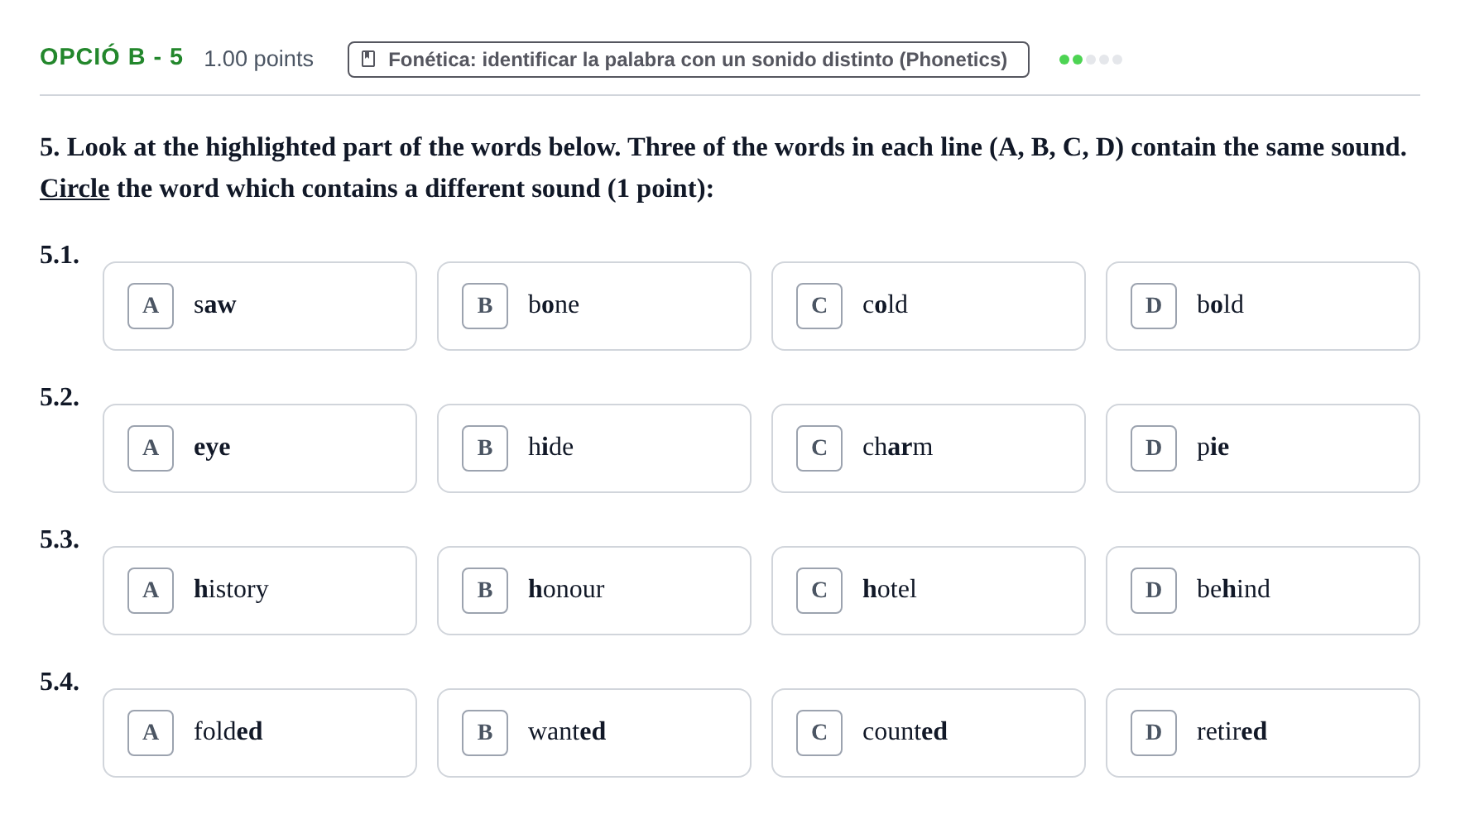
Task: Pick option C 'charm' in question 5.2
Action: (929, 448)
